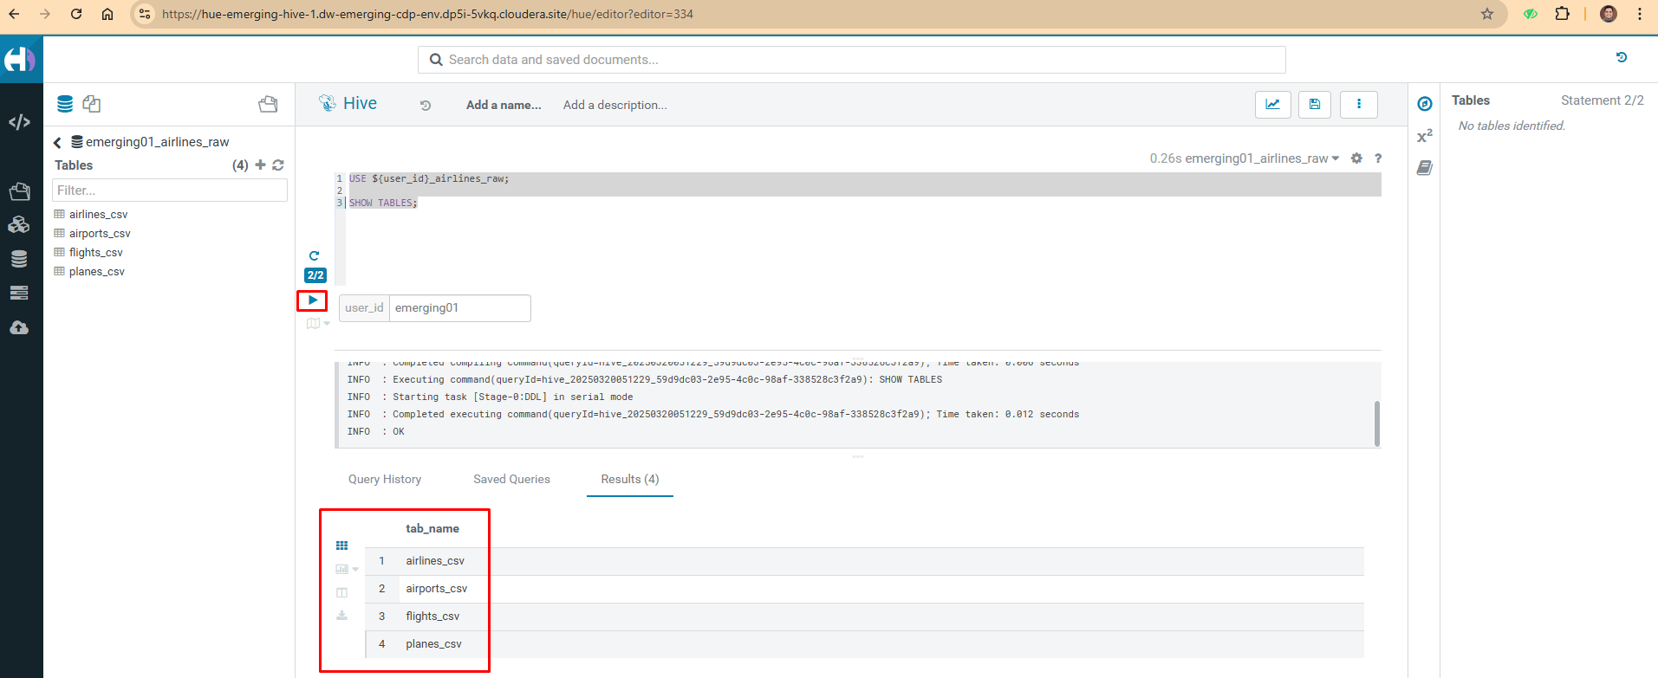Open editor settings gear icon
This screenshot has height=678, width=1658.
pos(1356,158)
